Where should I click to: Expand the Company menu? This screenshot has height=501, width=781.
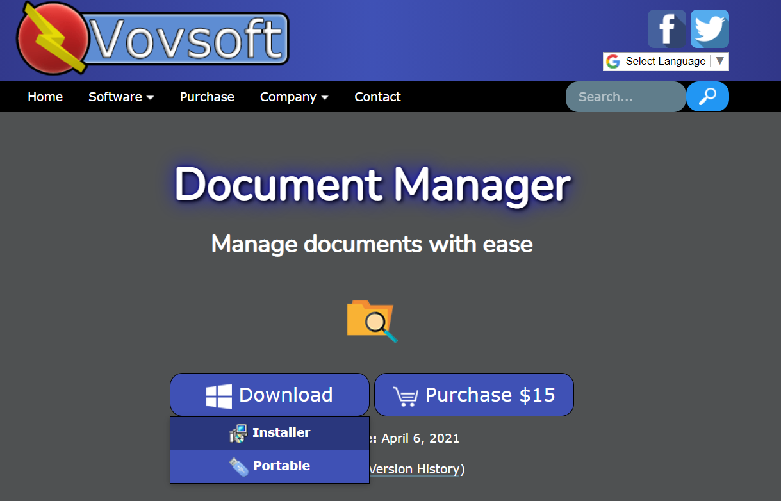point(294,97)
